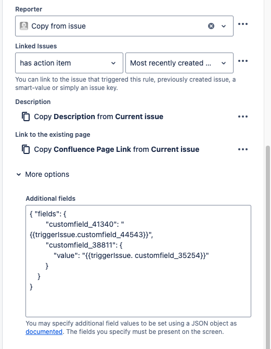This screenshot has height=349, width=271.
Task: Clear the Reporter field value
Action: [x=211, y=26]
